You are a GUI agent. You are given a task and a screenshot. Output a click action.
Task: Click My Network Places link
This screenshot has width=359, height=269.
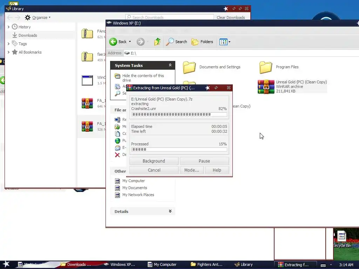(138, 195)
